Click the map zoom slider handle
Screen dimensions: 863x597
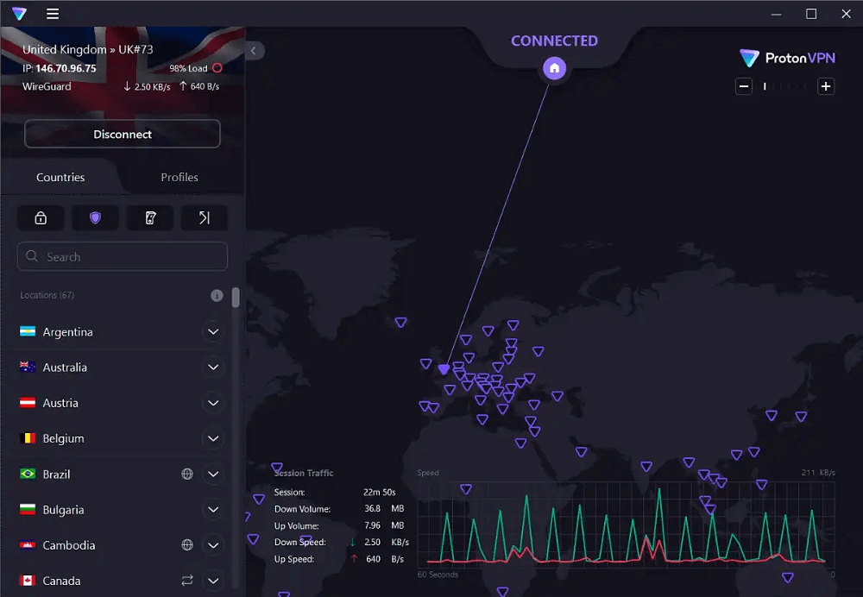765,86
